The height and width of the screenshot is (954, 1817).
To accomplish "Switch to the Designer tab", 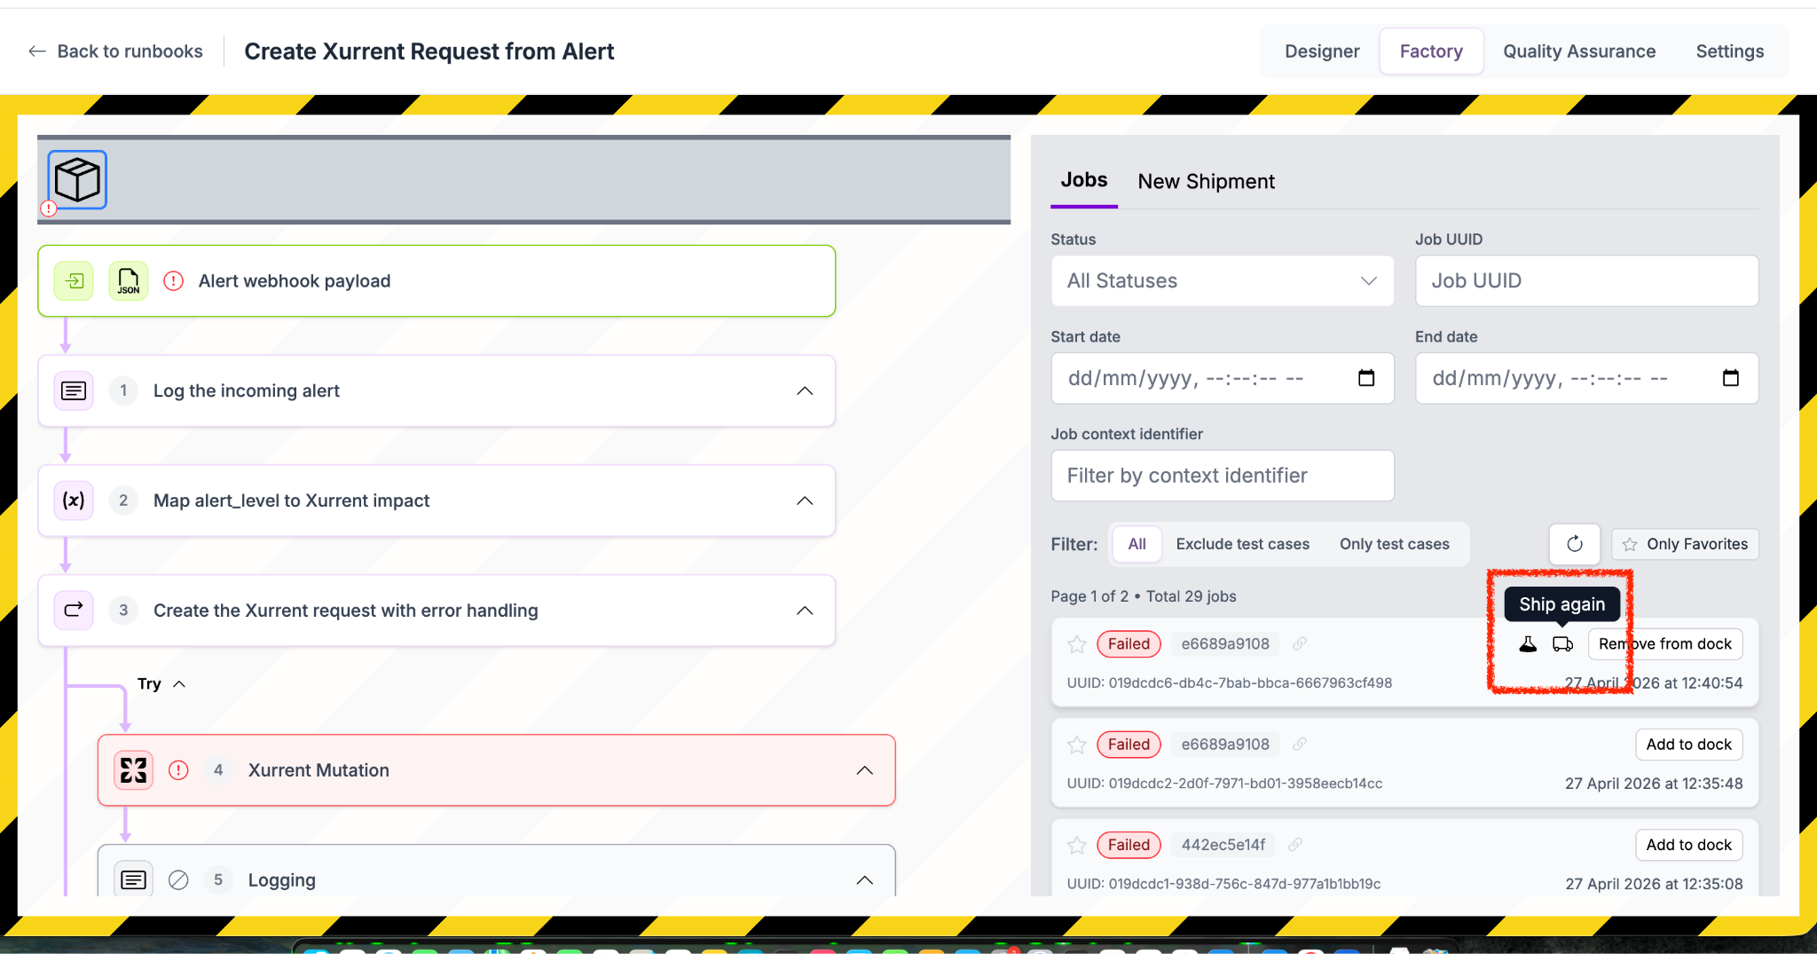I will coord(1322,51).
